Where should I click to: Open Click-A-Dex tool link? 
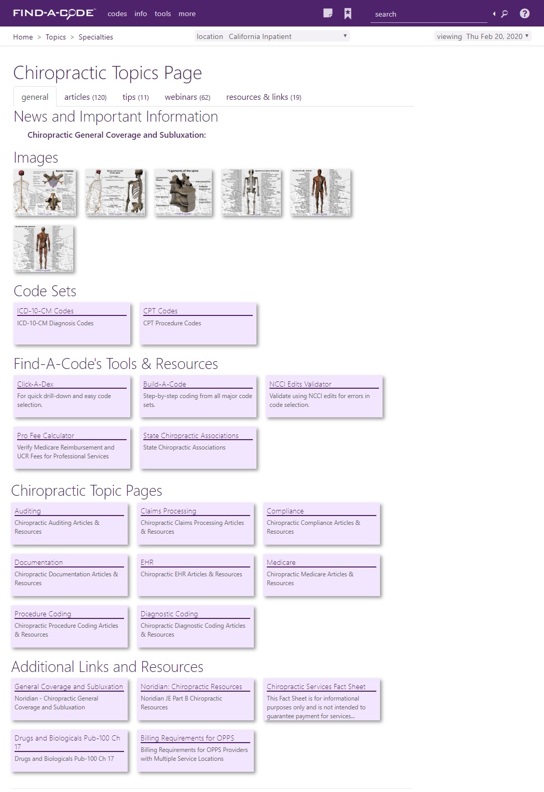35,384
